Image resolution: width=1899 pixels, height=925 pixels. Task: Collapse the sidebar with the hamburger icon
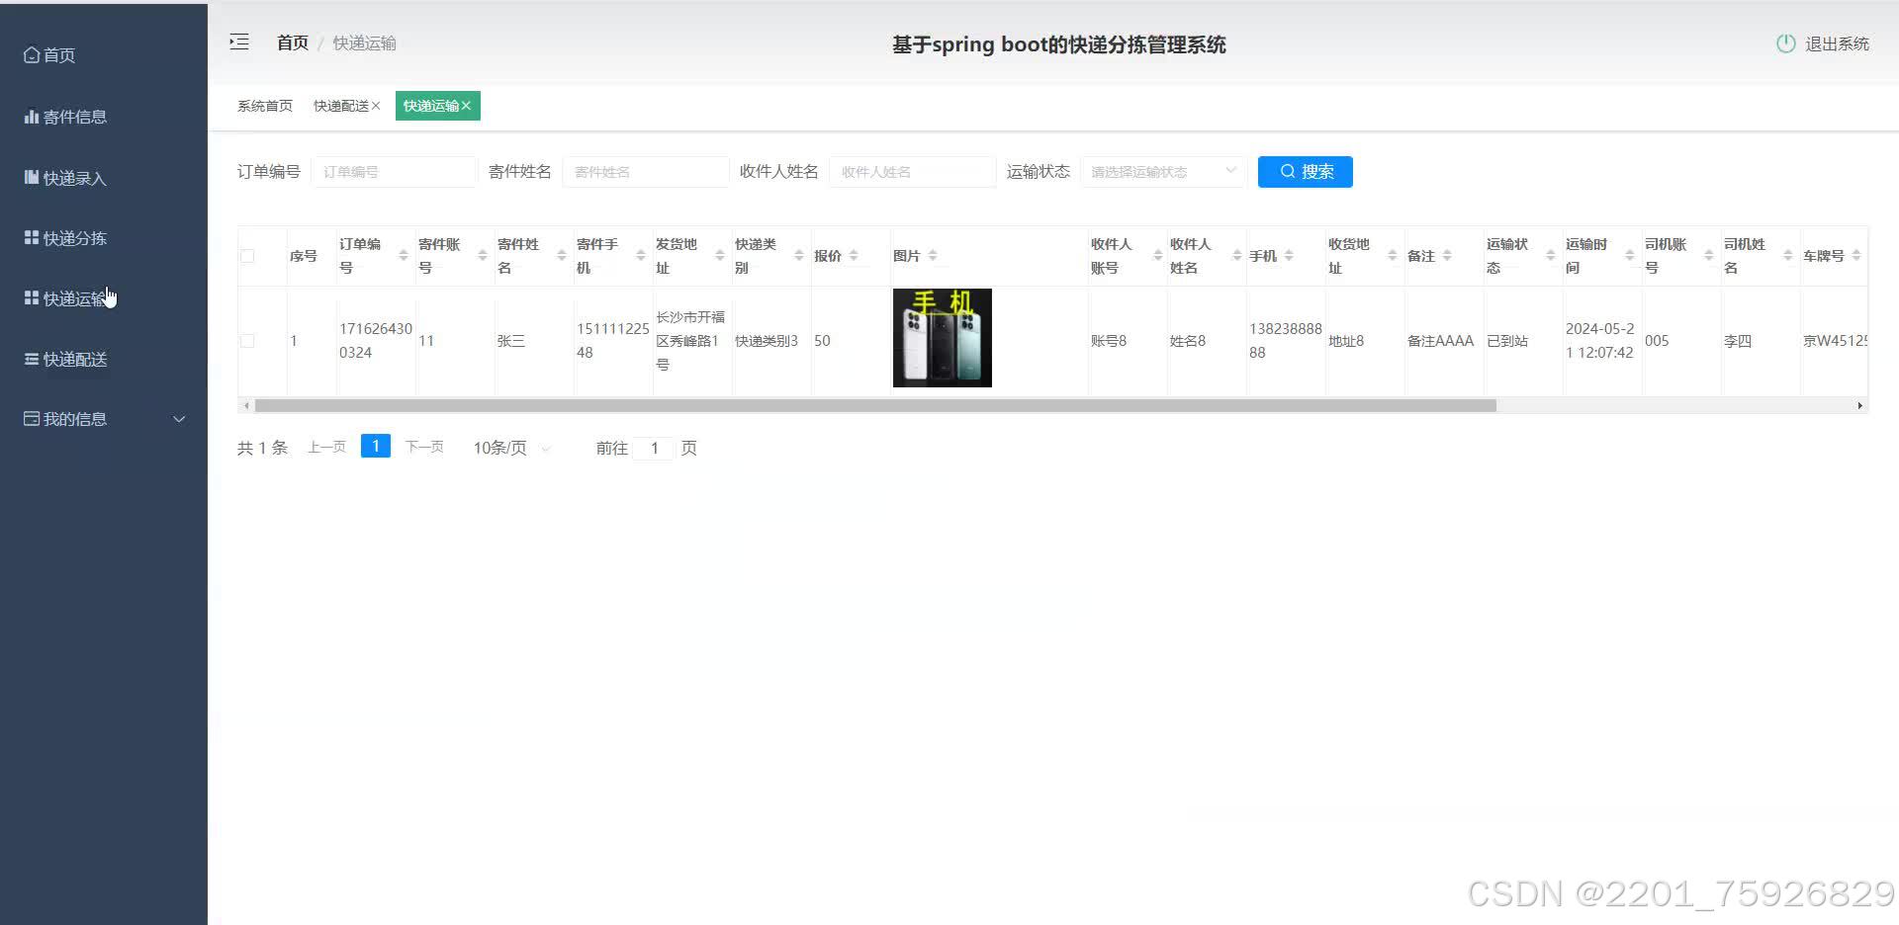click(238, 42)
